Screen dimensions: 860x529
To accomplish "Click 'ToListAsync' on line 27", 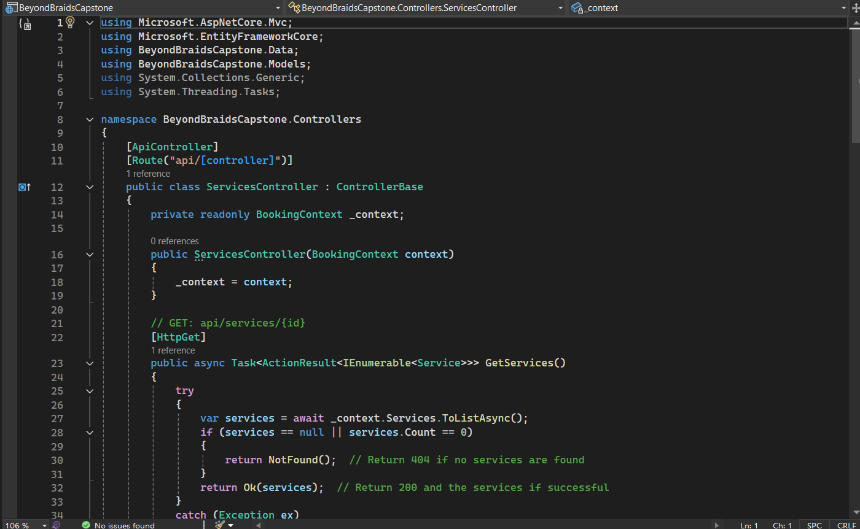I will [x=476, y=418].
